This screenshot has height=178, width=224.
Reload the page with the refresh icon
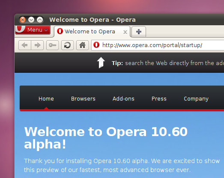pos(67,45)
